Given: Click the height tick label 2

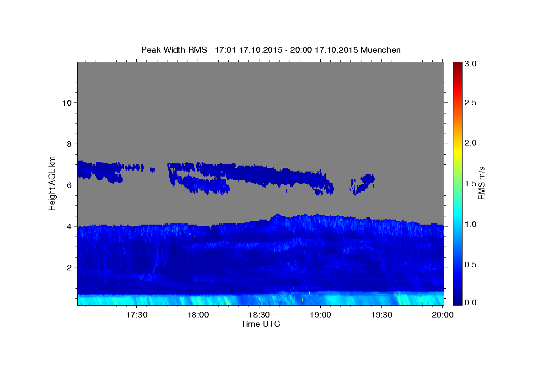Looking at the screenshot, I should [69, 268].
